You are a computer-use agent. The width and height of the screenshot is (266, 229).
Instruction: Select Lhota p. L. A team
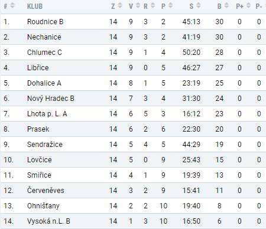coord(47,114)
